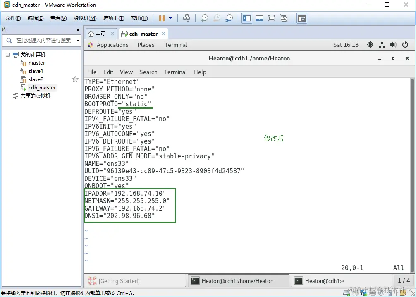Open the 编辑(E) menu
416x297 pixels.
[x=36, y=18]
